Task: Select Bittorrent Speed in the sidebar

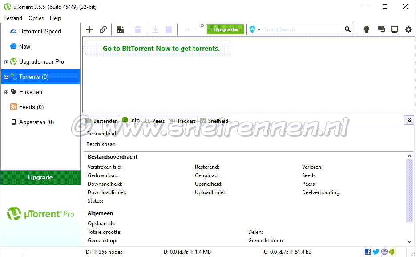Action: [40, 31]
